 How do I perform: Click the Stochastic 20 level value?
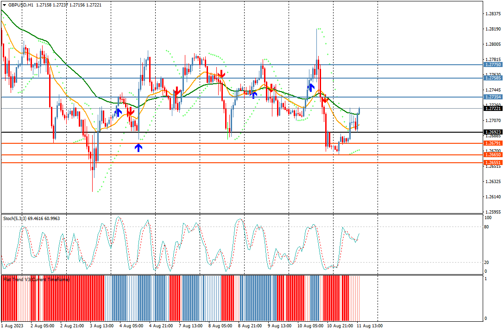point(487,263)
